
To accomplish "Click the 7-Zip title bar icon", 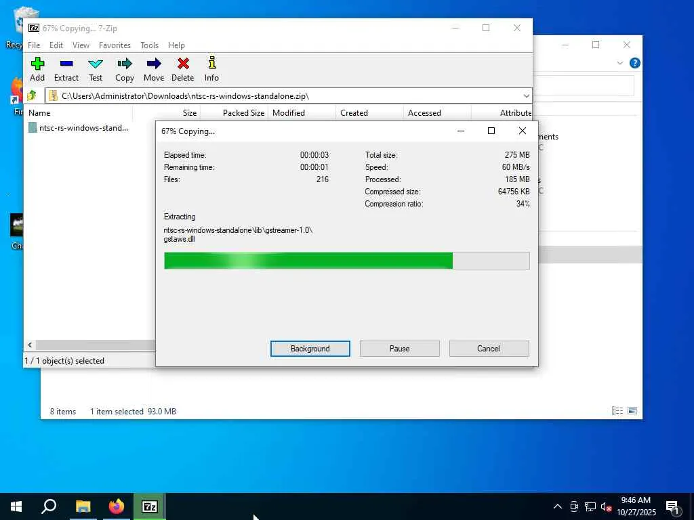I will (34, 28).
